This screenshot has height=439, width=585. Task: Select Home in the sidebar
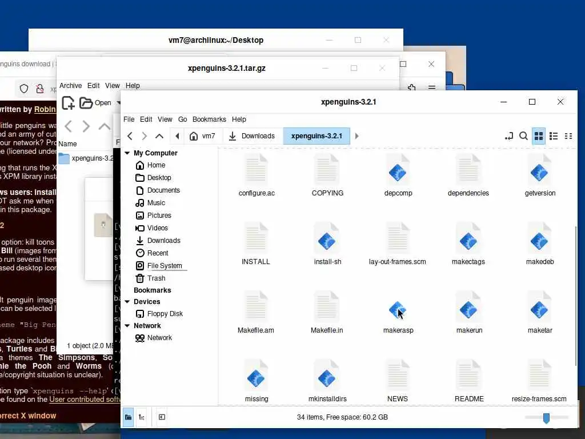point(156,165)
